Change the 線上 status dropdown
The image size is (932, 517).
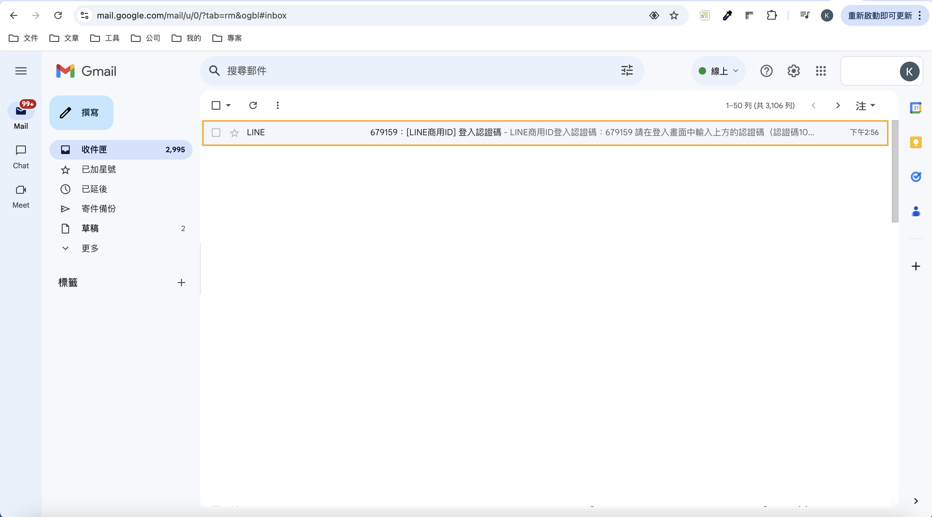(718, 71)
